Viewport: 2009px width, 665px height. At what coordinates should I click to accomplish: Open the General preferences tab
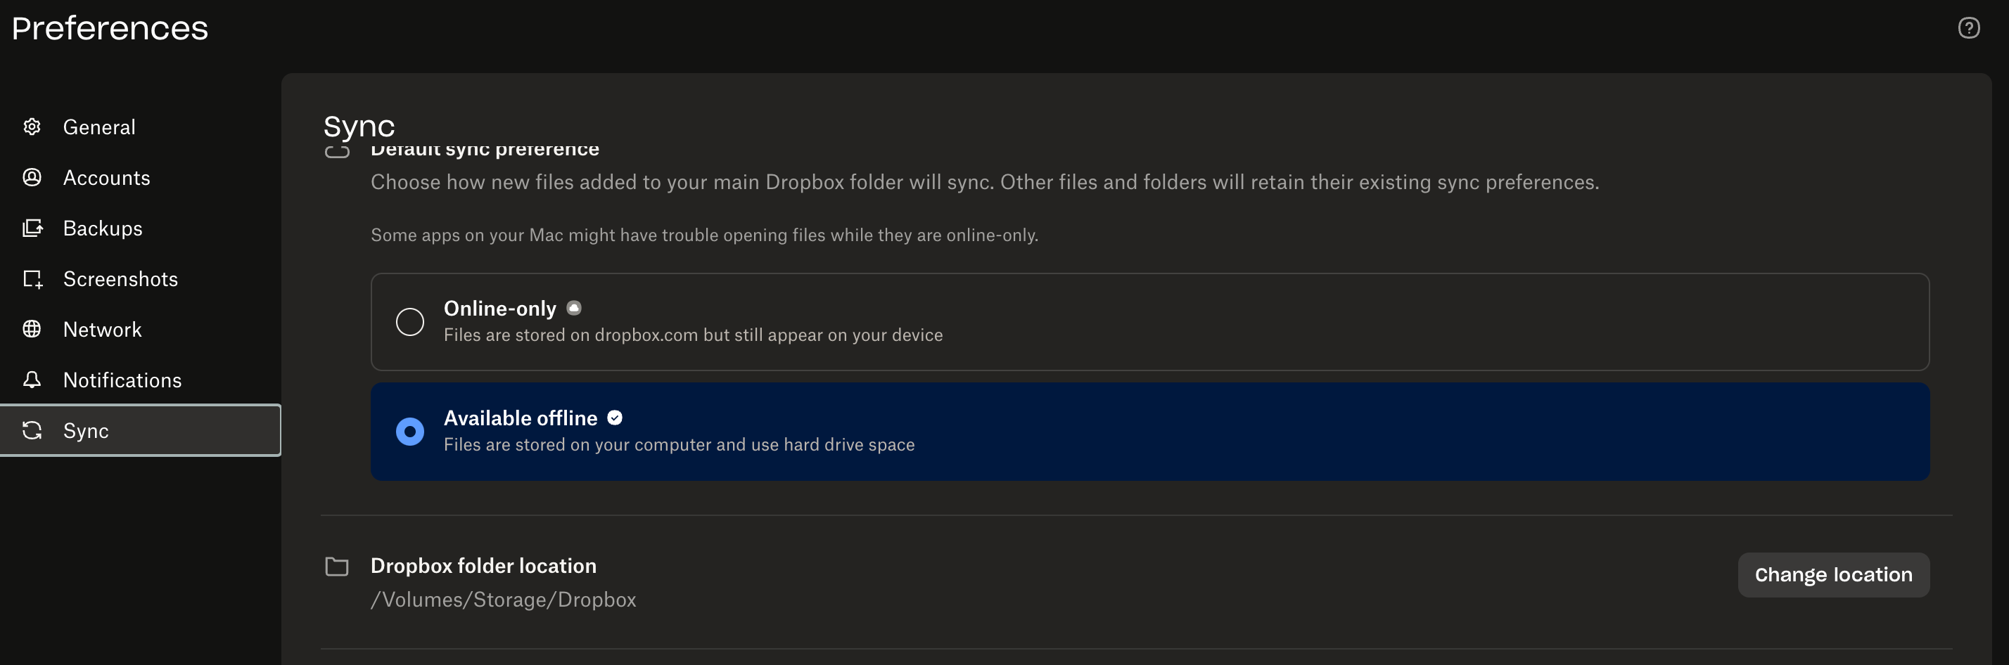tap(99, 127)
